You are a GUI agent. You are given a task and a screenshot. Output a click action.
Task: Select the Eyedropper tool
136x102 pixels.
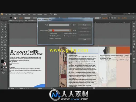(x=2, y=50)
